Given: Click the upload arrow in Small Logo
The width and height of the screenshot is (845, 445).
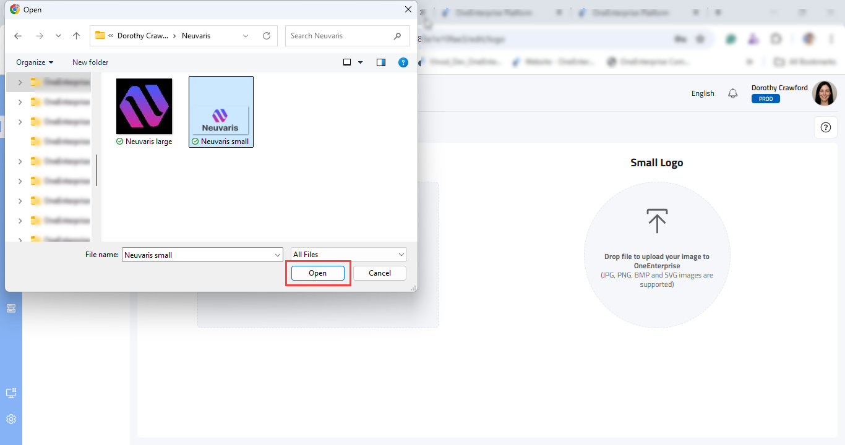Looking at the screenshot, I should click(657, 221).
